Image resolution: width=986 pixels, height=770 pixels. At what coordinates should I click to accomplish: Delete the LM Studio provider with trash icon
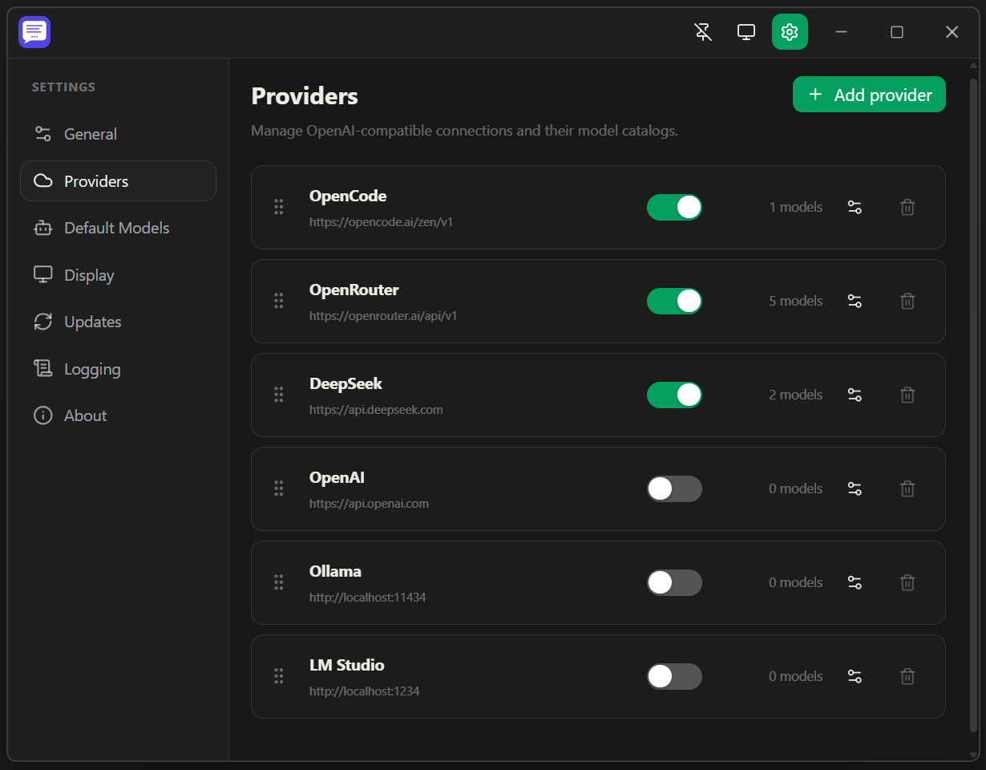point(907,676)
